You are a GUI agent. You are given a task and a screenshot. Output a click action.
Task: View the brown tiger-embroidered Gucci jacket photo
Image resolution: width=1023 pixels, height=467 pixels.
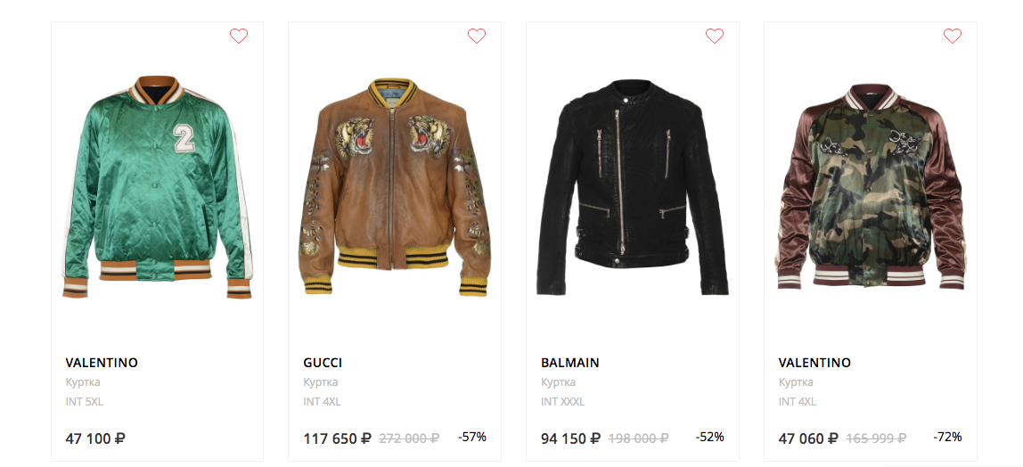[x=394, y=187]
